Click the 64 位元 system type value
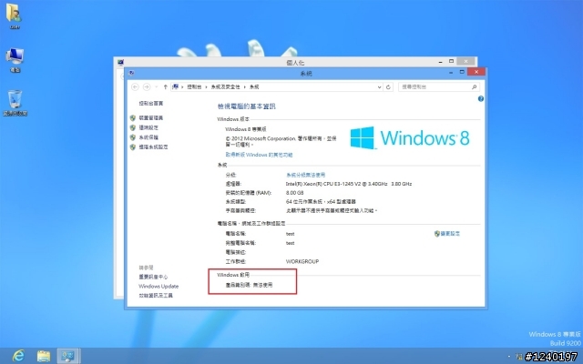The width and height of the screenshot is (583, 364). (321, 202)
